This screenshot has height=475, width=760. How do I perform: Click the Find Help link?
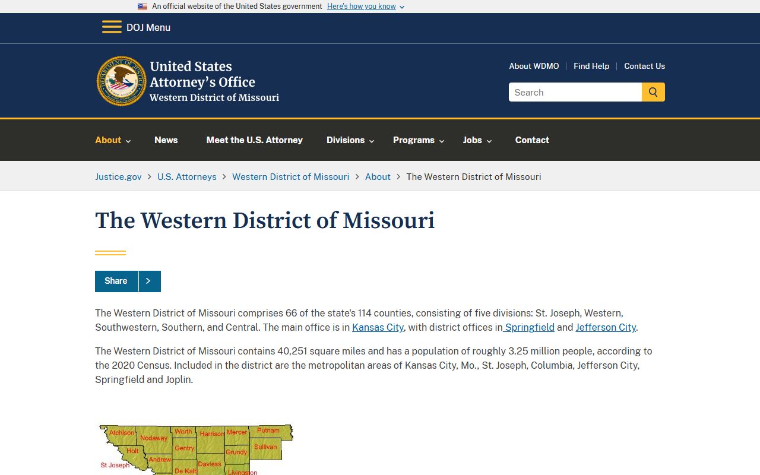pos(591,66)
